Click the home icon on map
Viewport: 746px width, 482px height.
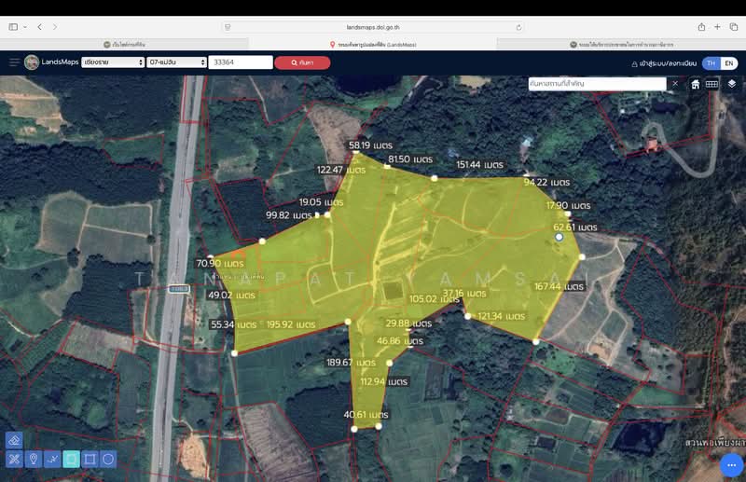coord(695,84)
